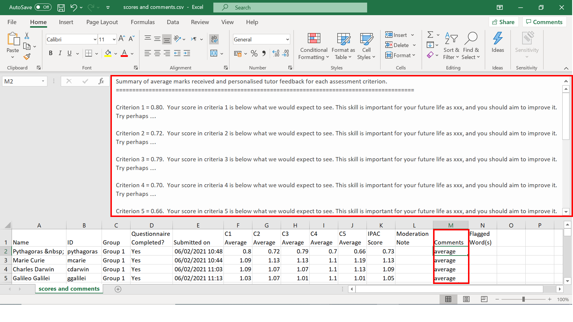The width and height of the screenshot is (573, 322).
Task: Open Conditional Formatting menu
Action: 314,46
